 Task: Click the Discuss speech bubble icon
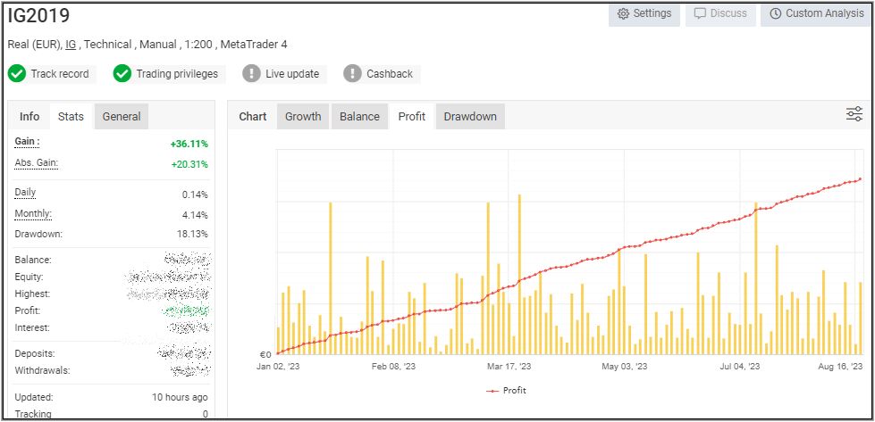pos(700,13)
